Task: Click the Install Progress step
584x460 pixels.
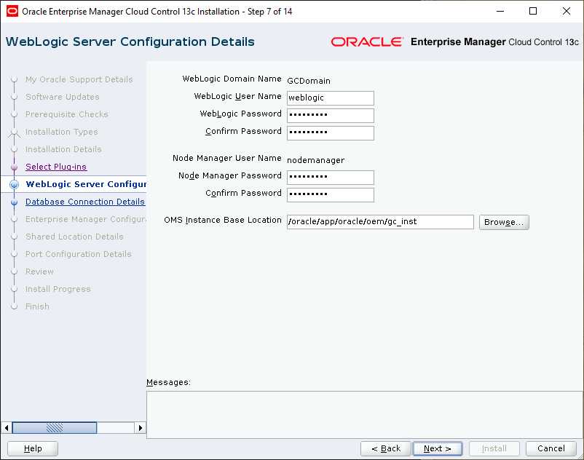Action: pos(58,289)
